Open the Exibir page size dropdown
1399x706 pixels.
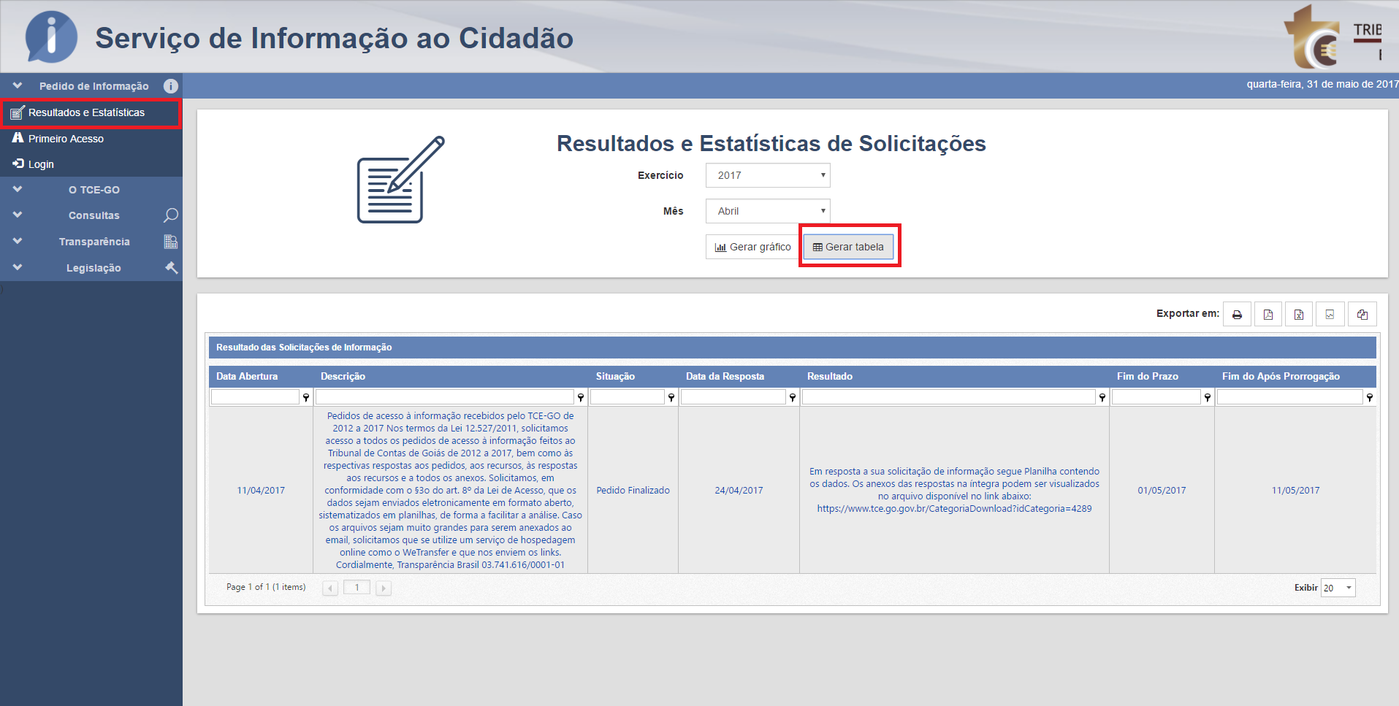[1338, 588]
